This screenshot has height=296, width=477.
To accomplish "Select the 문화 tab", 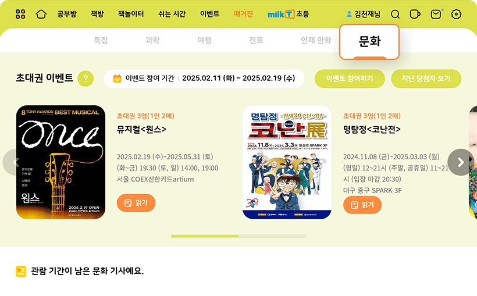I will point(369,42).
